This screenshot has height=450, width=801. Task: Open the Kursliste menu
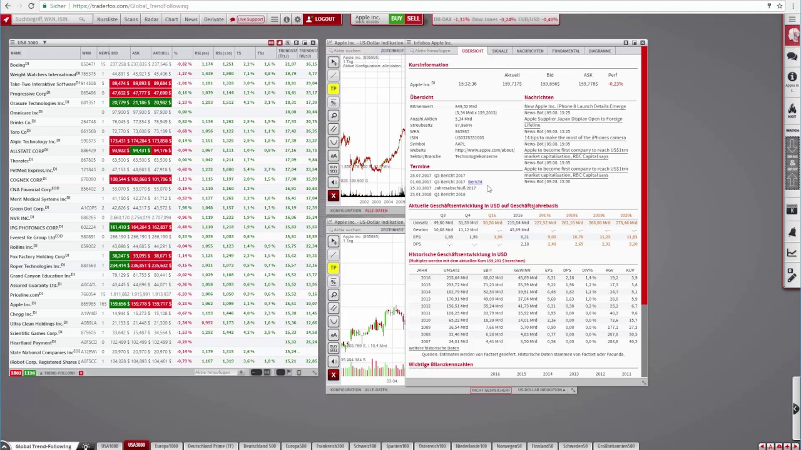click(x=107, y=19)
